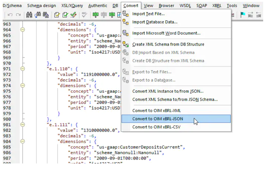Collapse the "e.1.110" node at line 971
Screen dimensions: 267x170
point(23,69)
